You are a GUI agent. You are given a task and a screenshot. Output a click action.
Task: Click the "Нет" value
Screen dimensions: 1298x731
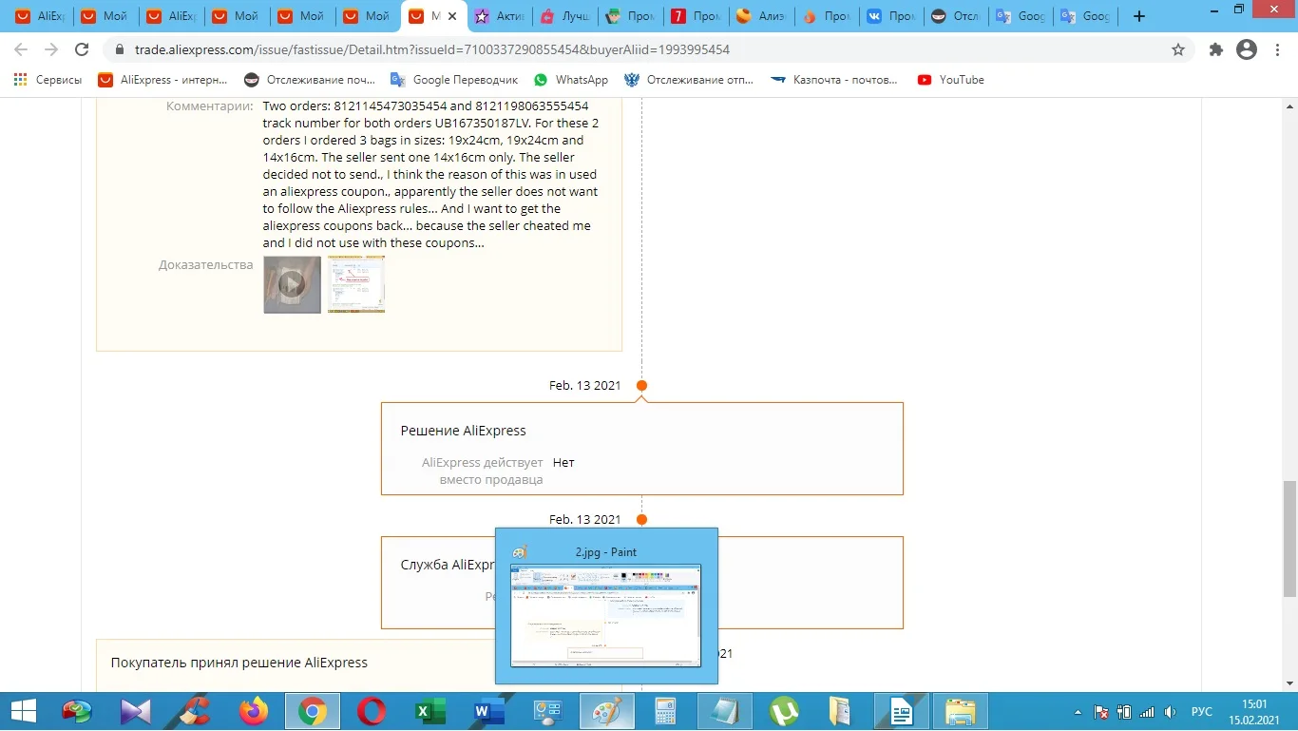pyautogui.click(x=563, y=462)
